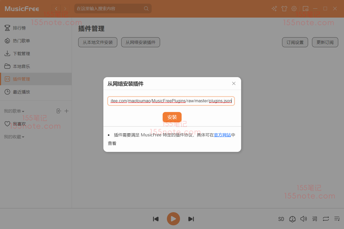Open SD quality selector
The width and height of the screenshot is (344, 229).
(x=281, y=219)
